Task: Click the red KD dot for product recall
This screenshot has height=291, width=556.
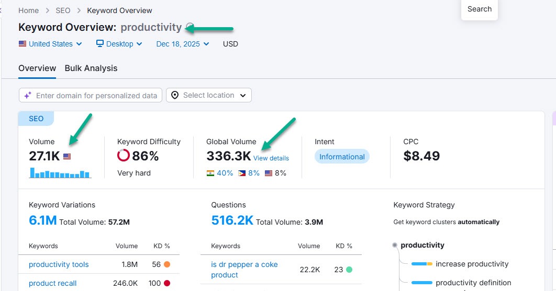Action: click(x=167, y=283)
